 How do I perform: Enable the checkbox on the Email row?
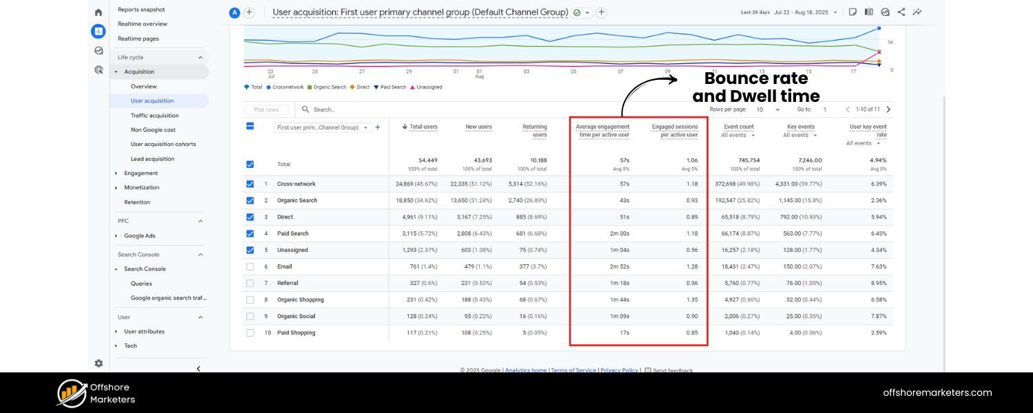coord(251,266)
